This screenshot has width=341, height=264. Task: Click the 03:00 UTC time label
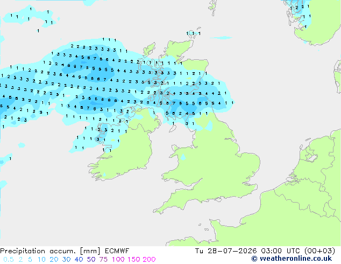tap(281, 251)
